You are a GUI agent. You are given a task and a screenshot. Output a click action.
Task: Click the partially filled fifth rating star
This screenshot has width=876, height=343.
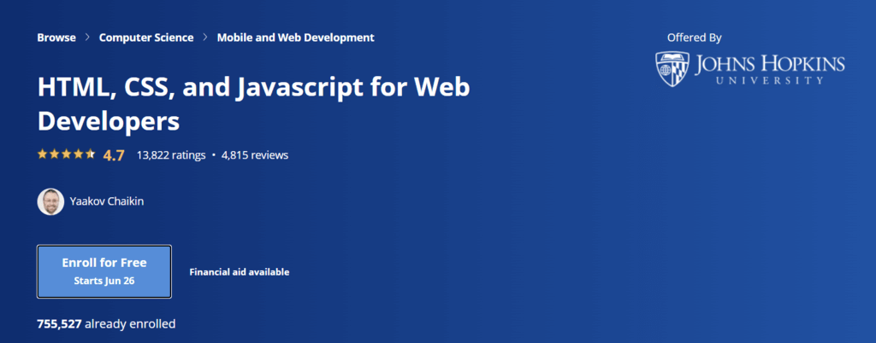tap(90, 154)
